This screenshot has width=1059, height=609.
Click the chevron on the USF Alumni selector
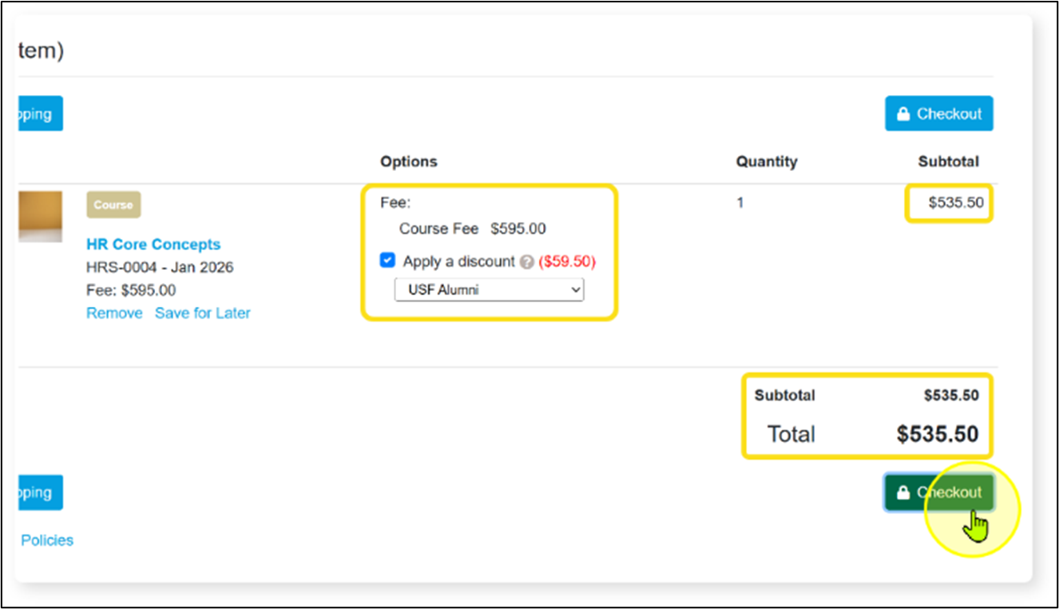point(577,289)
